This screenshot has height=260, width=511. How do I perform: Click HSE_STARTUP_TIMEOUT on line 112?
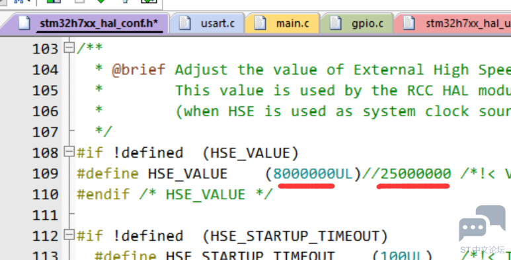point(295,236)
